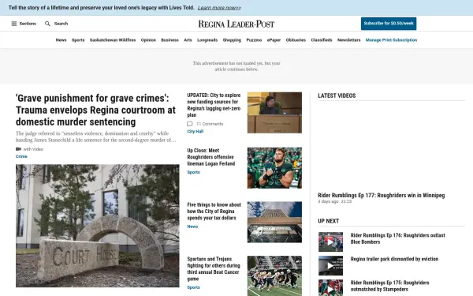
Task: Click the 11 Comments link
Action: click(210, 124)
